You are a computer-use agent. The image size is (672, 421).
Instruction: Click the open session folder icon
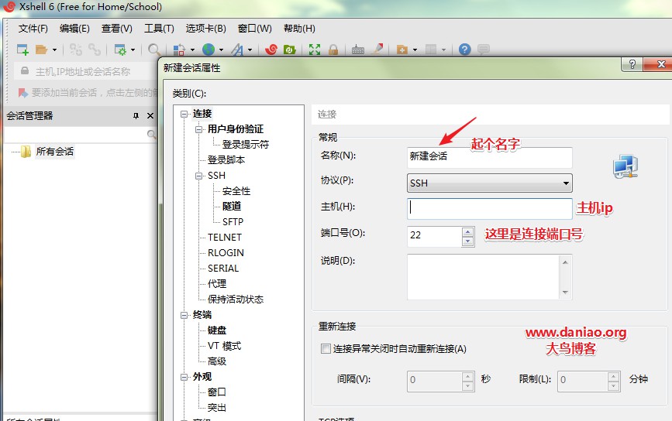point(41,50)
